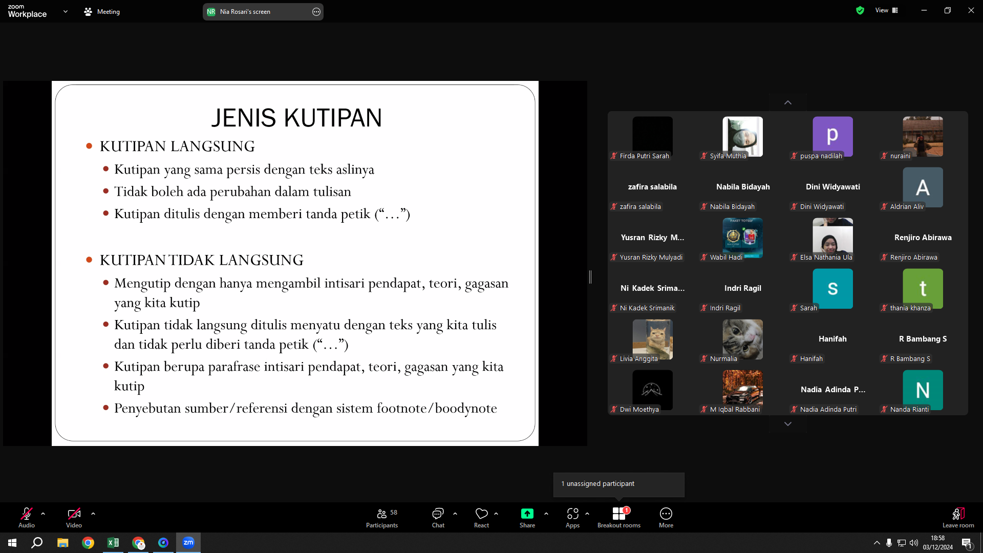This screenshot has height=553, width=983.
Task: Click the green encryption shield icon
Action: point(860,10)
